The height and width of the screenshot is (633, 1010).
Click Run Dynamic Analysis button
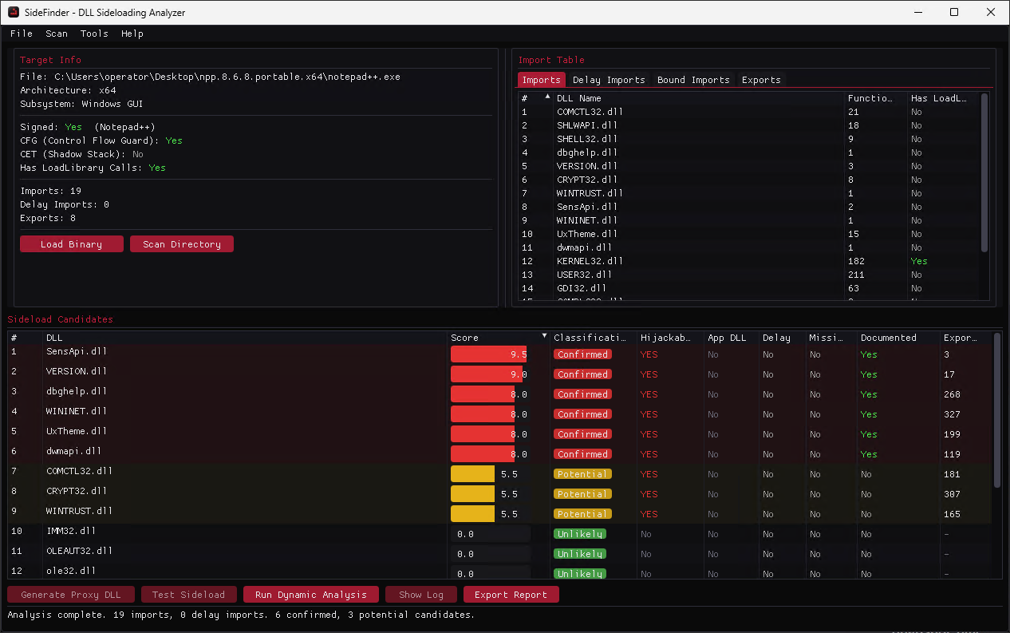(311, 595)
